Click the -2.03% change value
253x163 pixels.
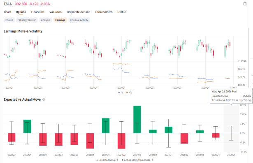coord(45,4)
